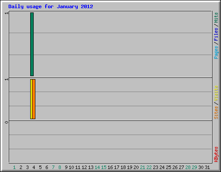Screen dimensions: 221x172
Task: Click day label 30 on the x-axis
Action: (201, 167)
